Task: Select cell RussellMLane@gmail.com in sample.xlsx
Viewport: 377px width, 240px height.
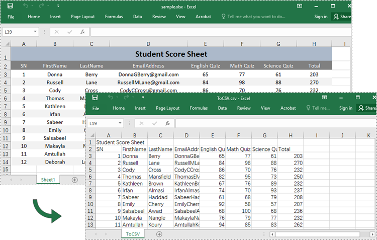Action: coord(148,83)
